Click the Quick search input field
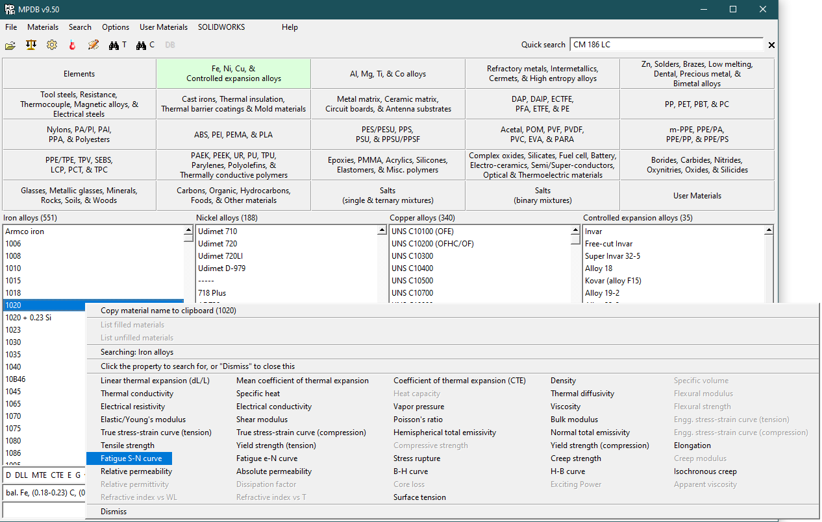This screenshot has width=822, height=522. (x=666, y=45)
